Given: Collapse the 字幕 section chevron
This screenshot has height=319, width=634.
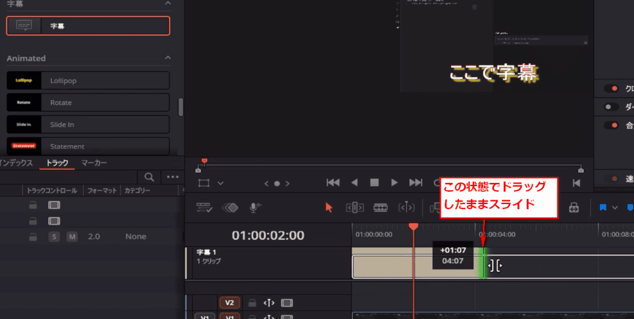Looking at the screenshot, I should (168, 4).
